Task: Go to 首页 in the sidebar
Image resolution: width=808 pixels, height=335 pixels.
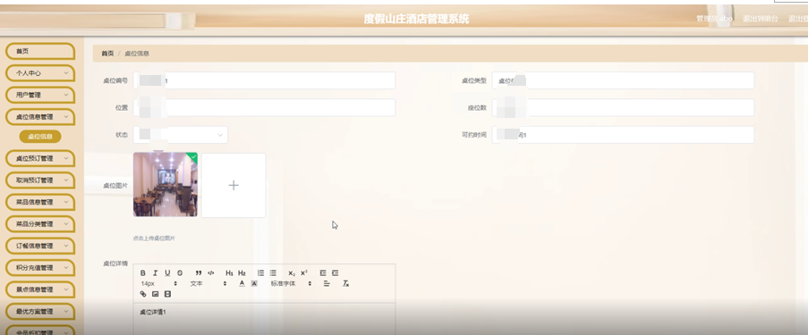Action: [40, 52]
